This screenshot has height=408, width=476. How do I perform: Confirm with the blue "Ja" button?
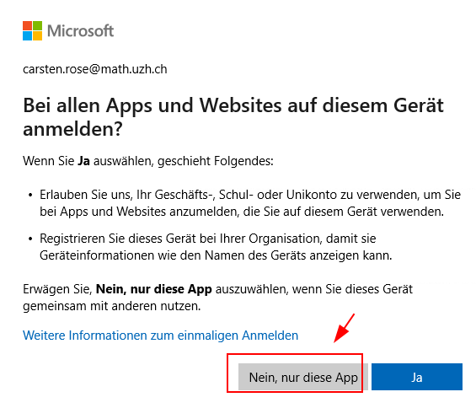pyautogui.click(x=417, y=377)
